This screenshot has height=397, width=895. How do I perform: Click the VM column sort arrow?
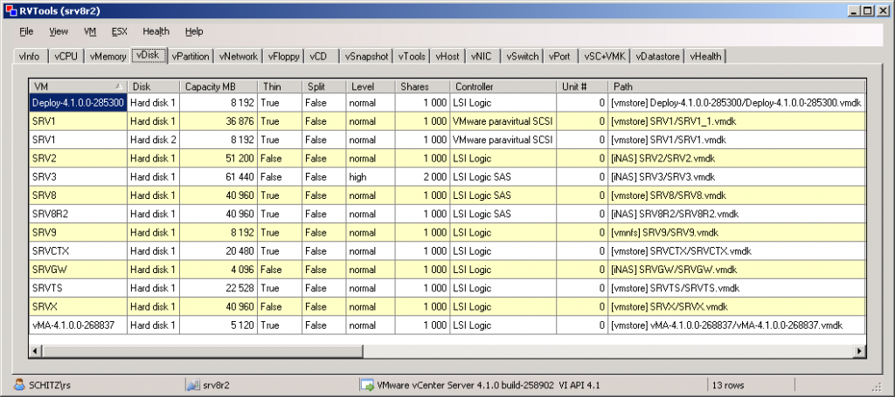click(x=119, y=86)
